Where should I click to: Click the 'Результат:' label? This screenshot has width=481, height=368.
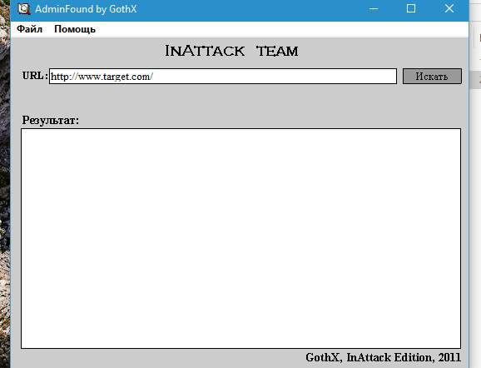pyautogui.click(x=50, y=120)
